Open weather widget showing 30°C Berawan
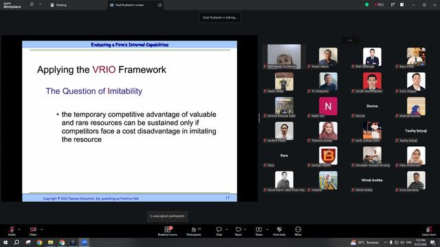 (x=365, y=242)
